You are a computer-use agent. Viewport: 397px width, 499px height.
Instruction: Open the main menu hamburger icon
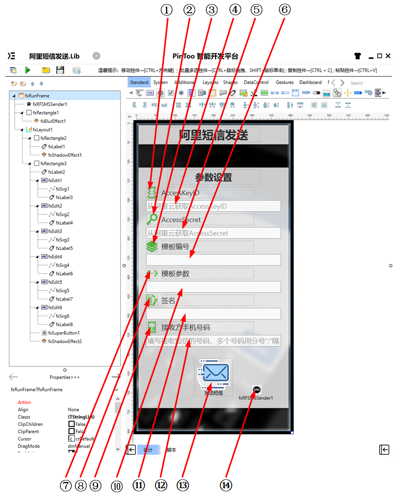point(12,56)
